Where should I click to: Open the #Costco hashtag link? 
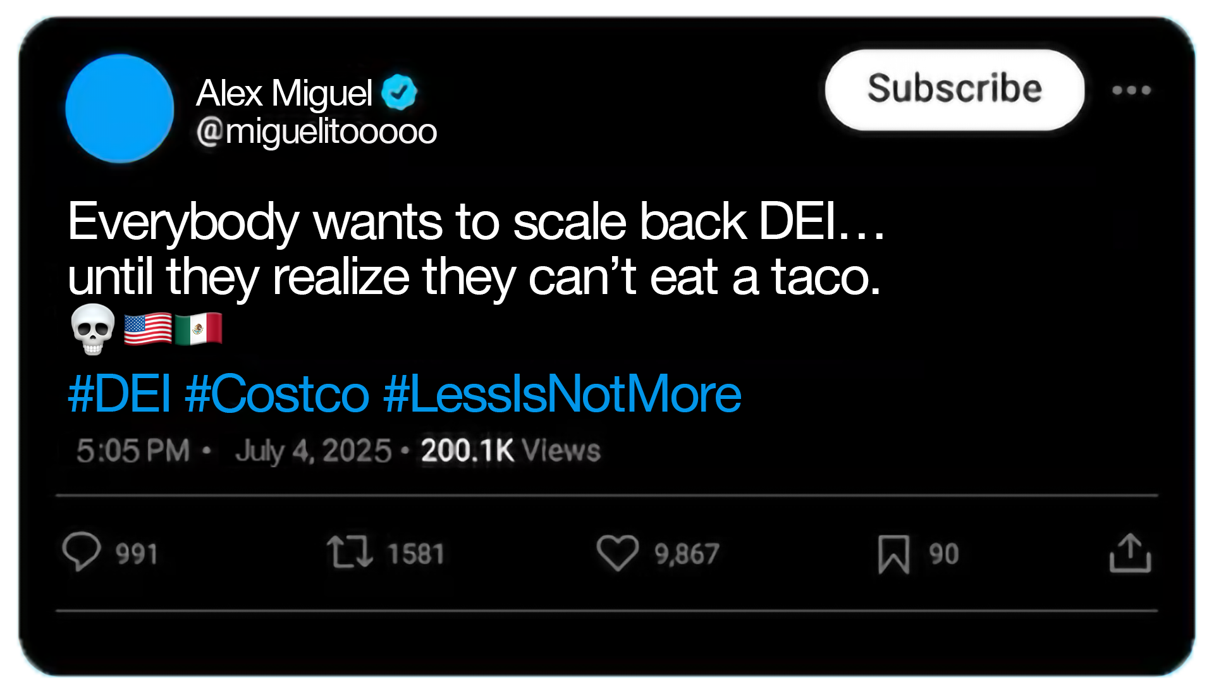click(x=277, y=393)
